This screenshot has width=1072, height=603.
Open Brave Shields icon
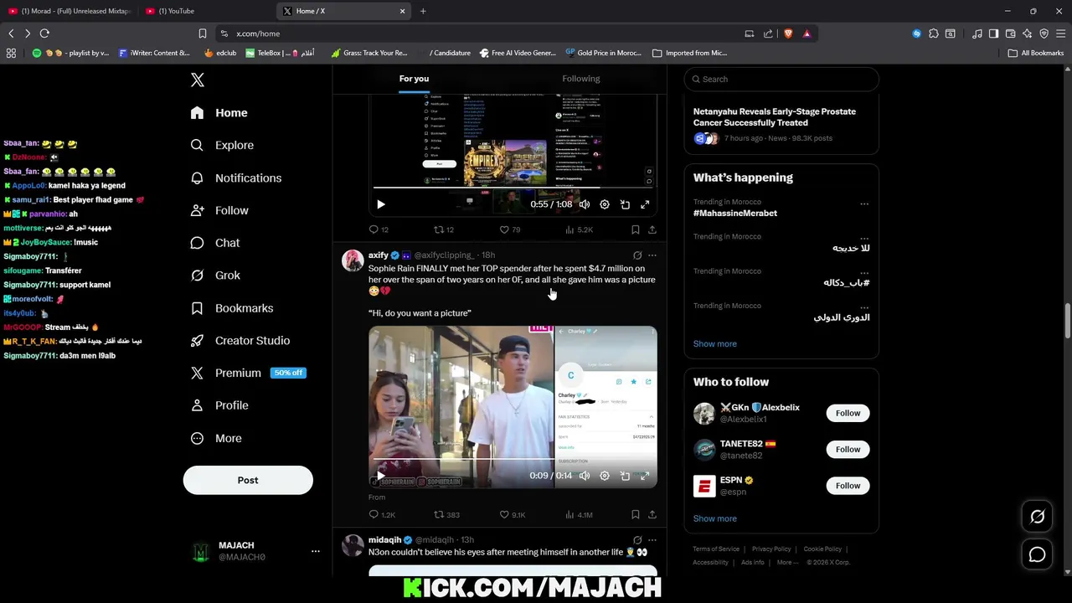(788, 33)
